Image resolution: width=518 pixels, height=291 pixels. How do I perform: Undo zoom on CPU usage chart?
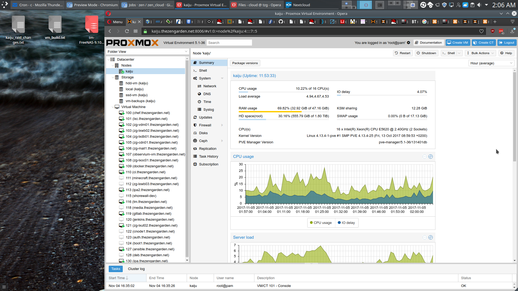point(425,157)
